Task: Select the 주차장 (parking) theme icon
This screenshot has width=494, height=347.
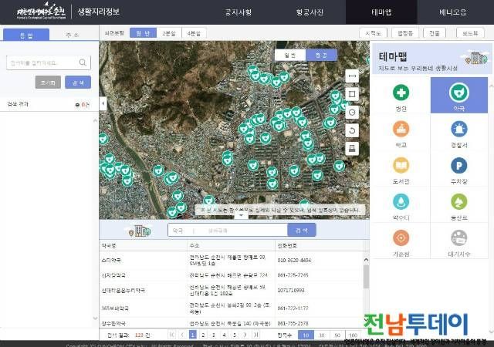Action: pos(458,167)
